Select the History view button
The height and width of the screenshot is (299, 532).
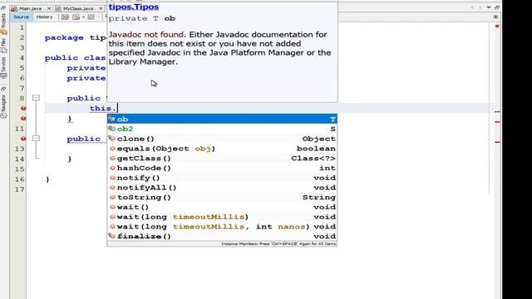tap(44, 17)
